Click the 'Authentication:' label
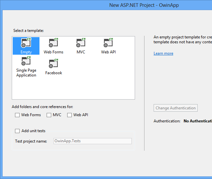The width and height of the screenshot is (212, 179). coord(167,121)
